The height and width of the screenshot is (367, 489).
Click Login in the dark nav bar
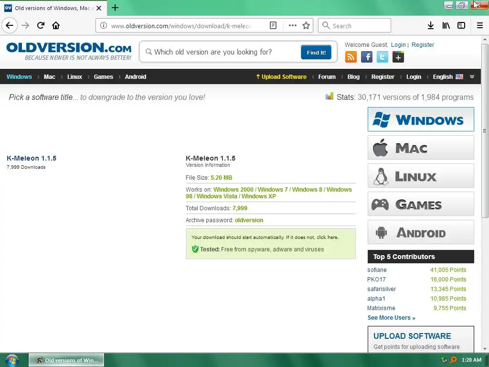[x=414, y=77]
